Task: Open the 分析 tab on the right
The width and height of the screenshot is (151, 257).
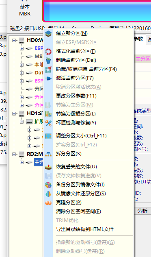Action: click(x=142, y=211)
